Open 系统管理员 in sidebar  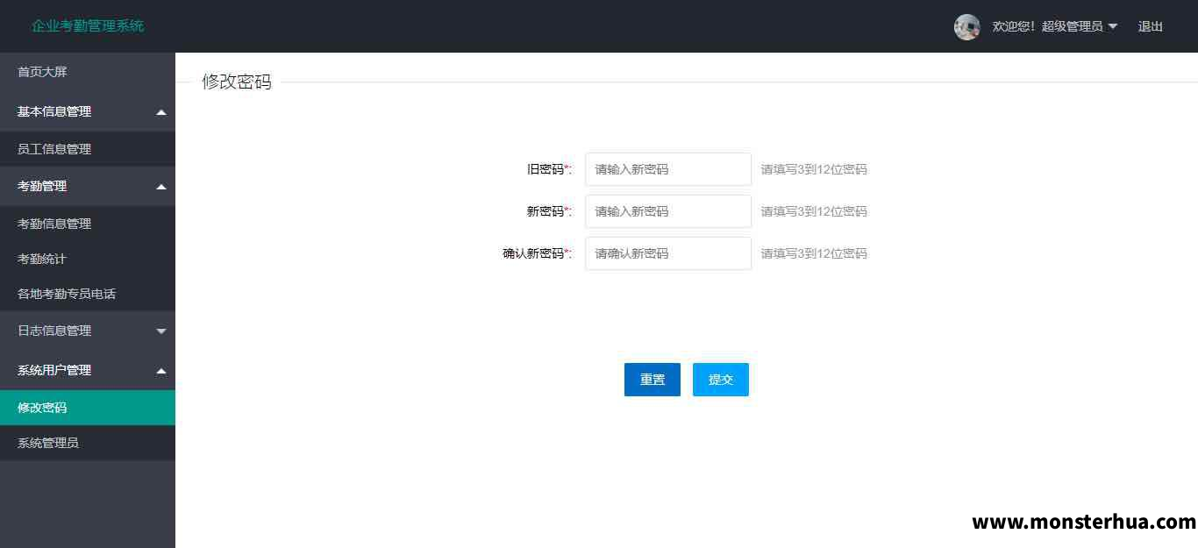pyautogui.click(x=48, y=443)
